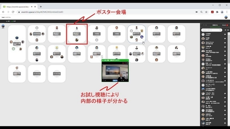Open the site padlock info icon
230x129 pixels.
[19, 12]
